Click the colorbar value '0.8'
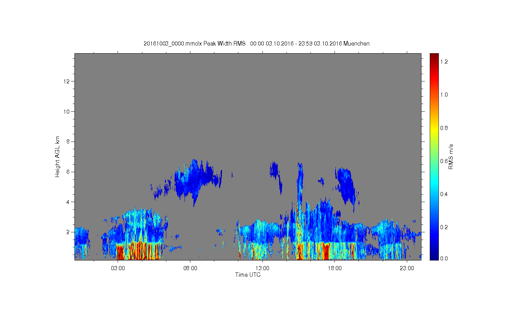 (x=444, y=128)
